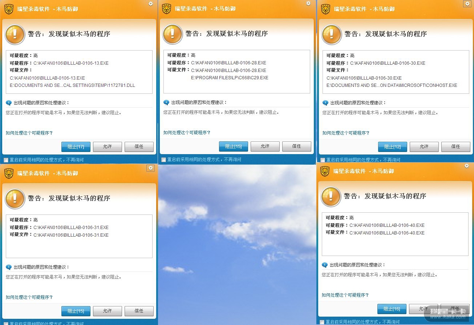
Task: Trust BILLLAB-0106-28.EXE with the 信任 button
Action: [x=297, y=147]
